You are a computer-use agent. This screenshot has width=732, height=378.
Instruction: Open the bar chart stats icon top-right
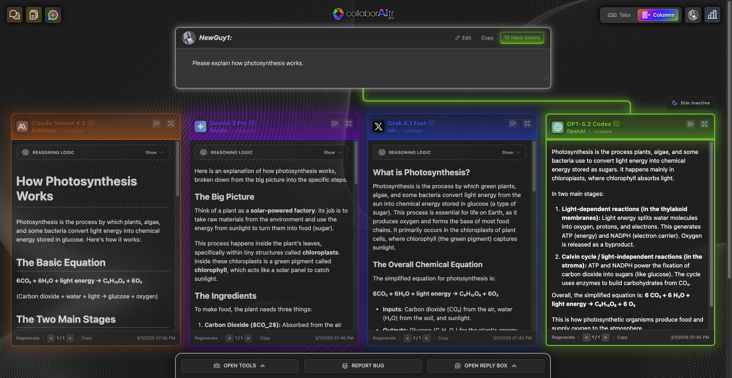tap(712, 15)
